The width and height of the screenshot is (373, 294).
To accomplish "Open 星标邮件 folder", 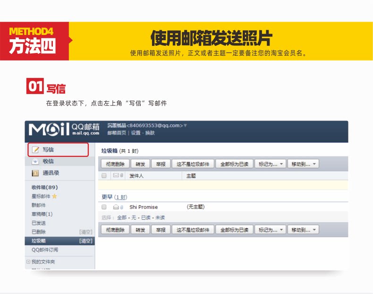I will [x=41, y=196].
